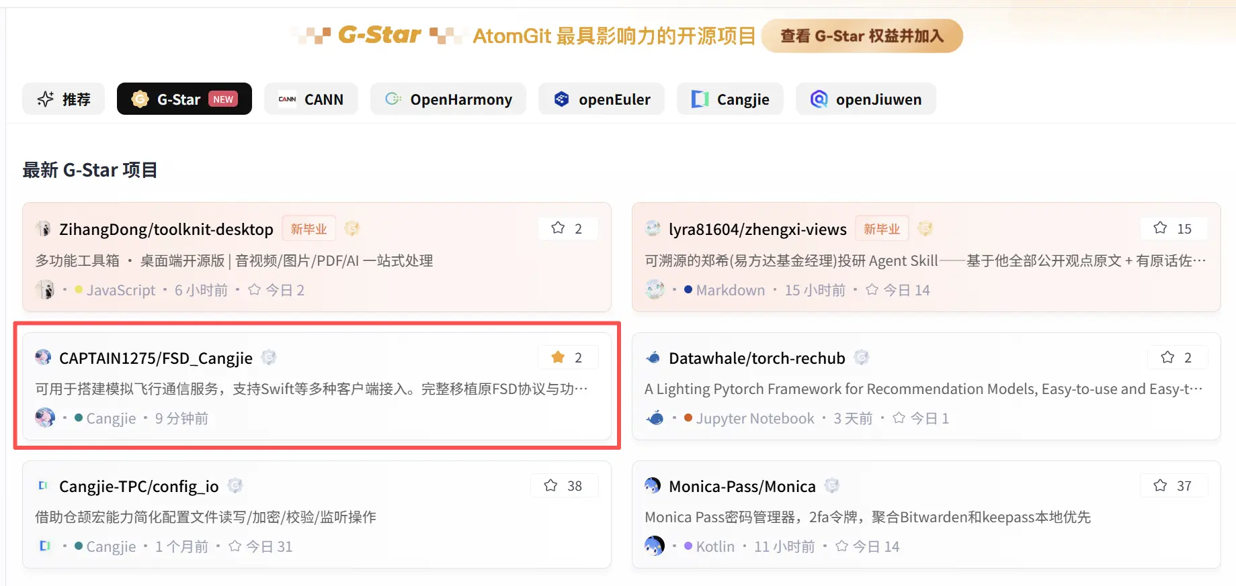The width and height of the screenshot is (1236, 586).
Task: Select the Cangjie category tab
Action: (730, 99)
